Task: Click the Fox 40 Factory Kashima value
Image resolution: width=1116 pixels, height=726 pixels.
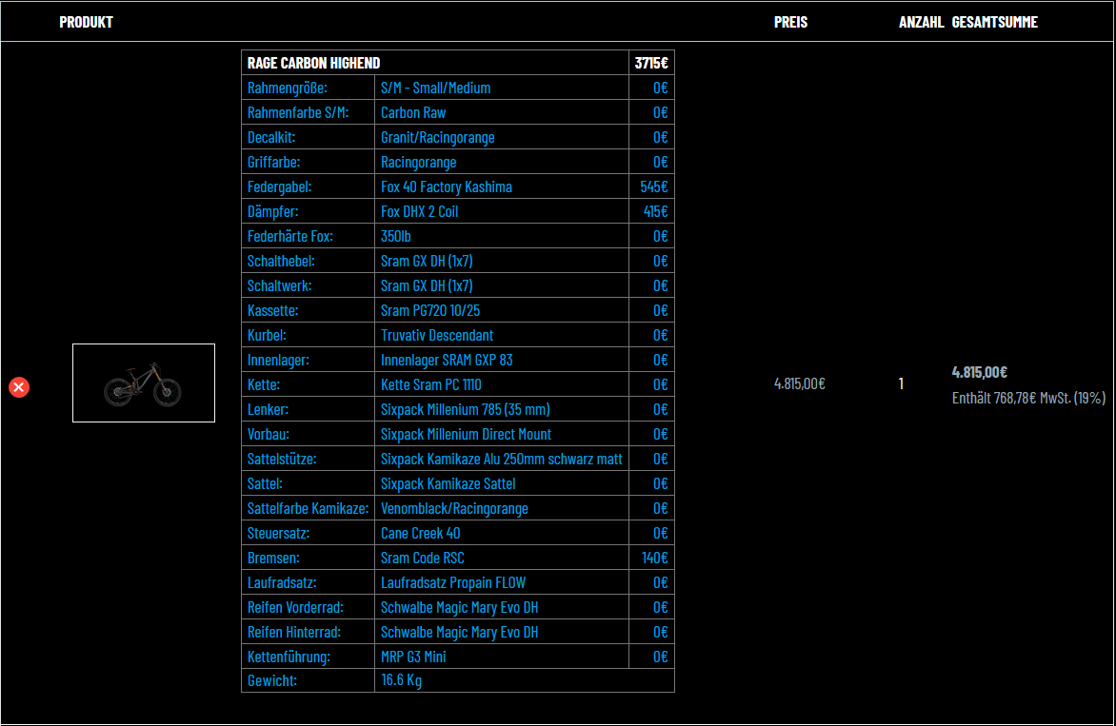Action: click(x=446, y=186)
